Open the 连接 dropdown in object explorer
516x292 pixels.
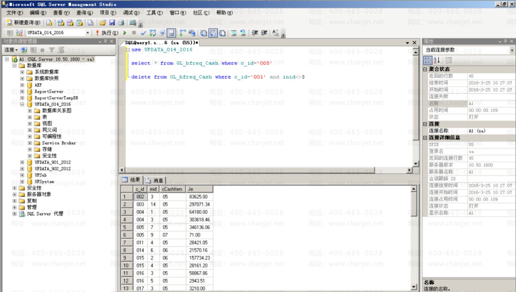click(11, 50)
